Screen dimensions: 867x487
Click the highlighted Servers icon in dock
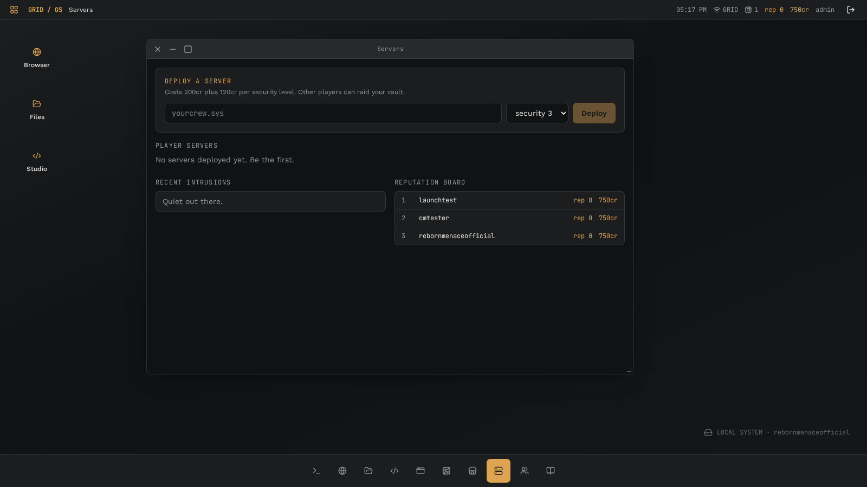(x=499, y=471)
